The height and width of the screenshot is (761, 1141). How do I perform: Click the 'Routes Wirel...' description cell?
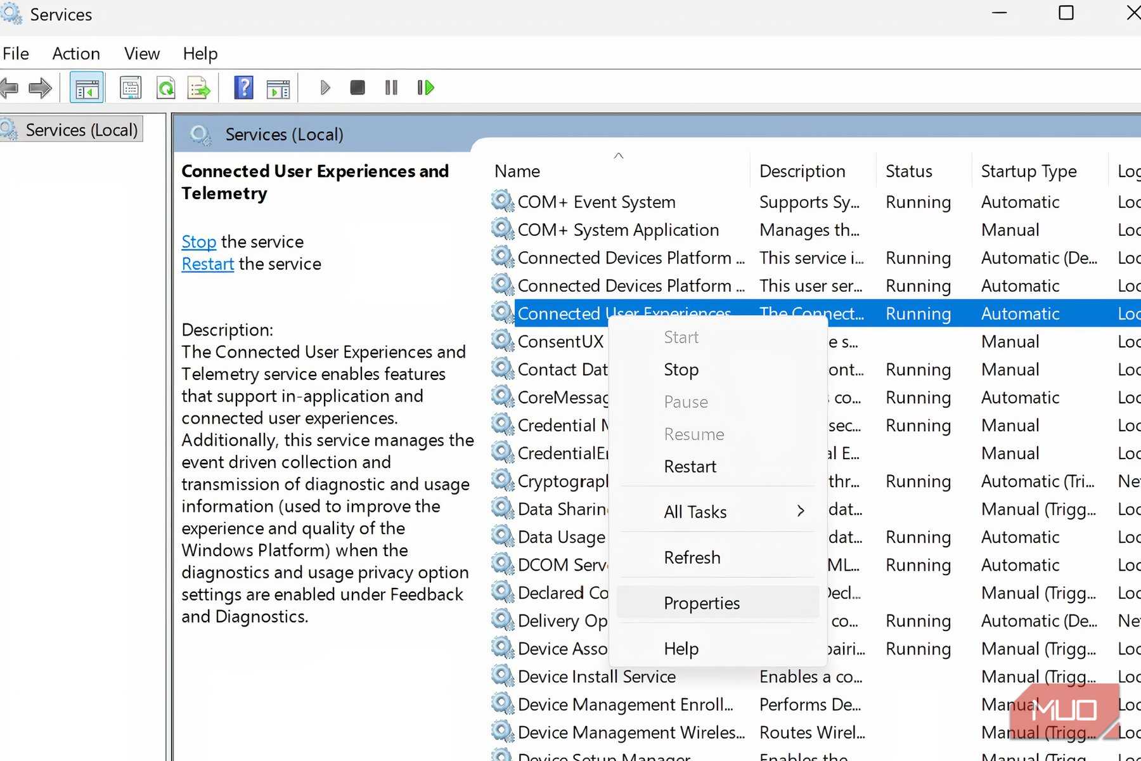tap(812, 732)
